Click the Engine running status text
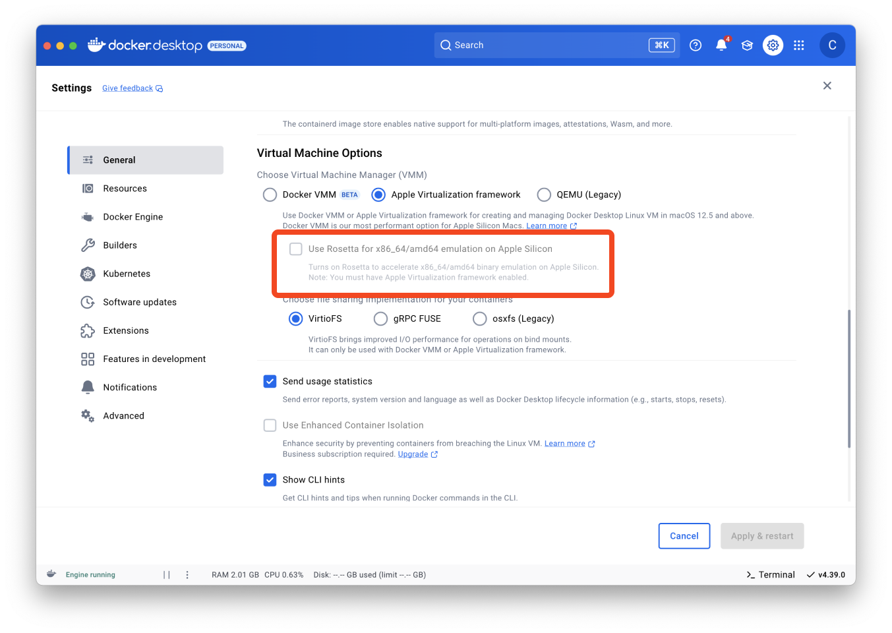 tap(90, 575)
